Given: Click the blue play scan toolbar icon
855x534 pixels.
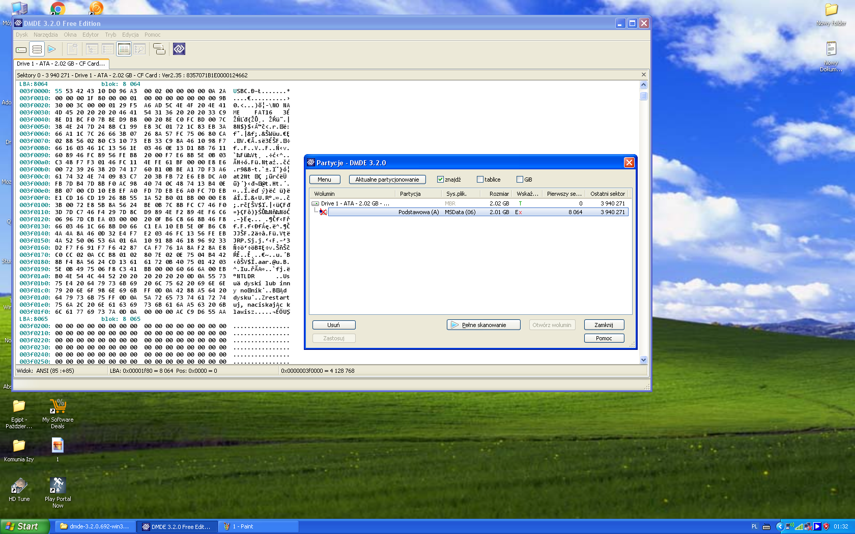Looking at the screenshot, I should pos(52,49).
